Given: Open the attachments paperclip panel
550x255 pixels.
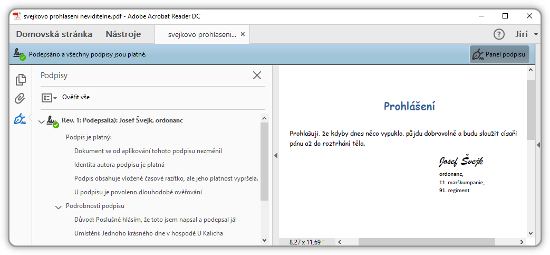Looking at the screenshot, I should (x=20, y=99).
